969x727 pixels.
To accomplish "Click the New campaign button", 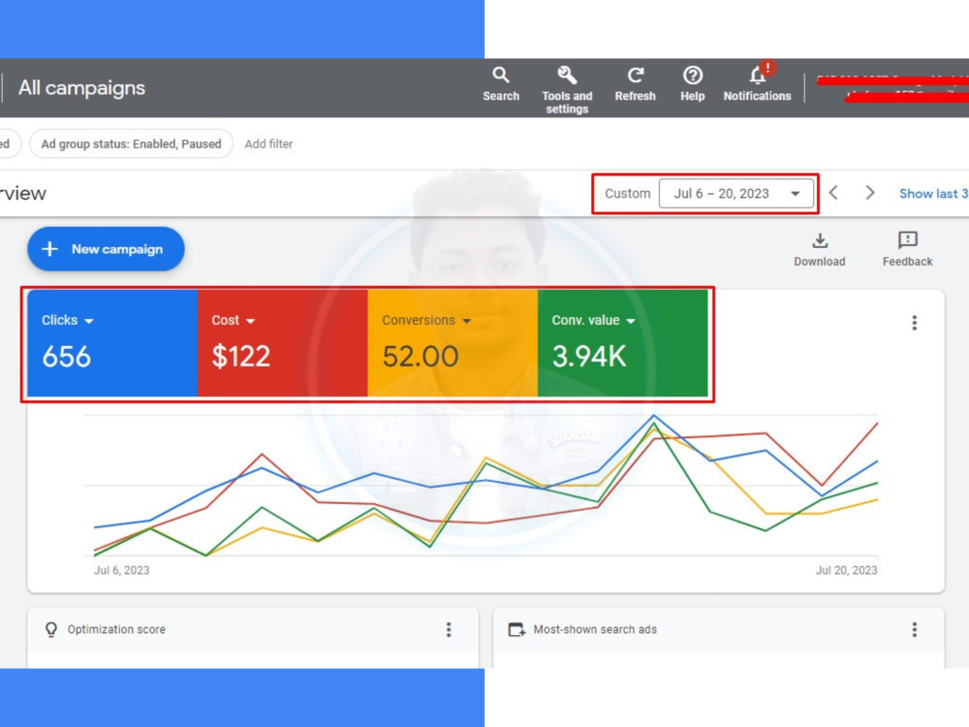I will [106, 249].
